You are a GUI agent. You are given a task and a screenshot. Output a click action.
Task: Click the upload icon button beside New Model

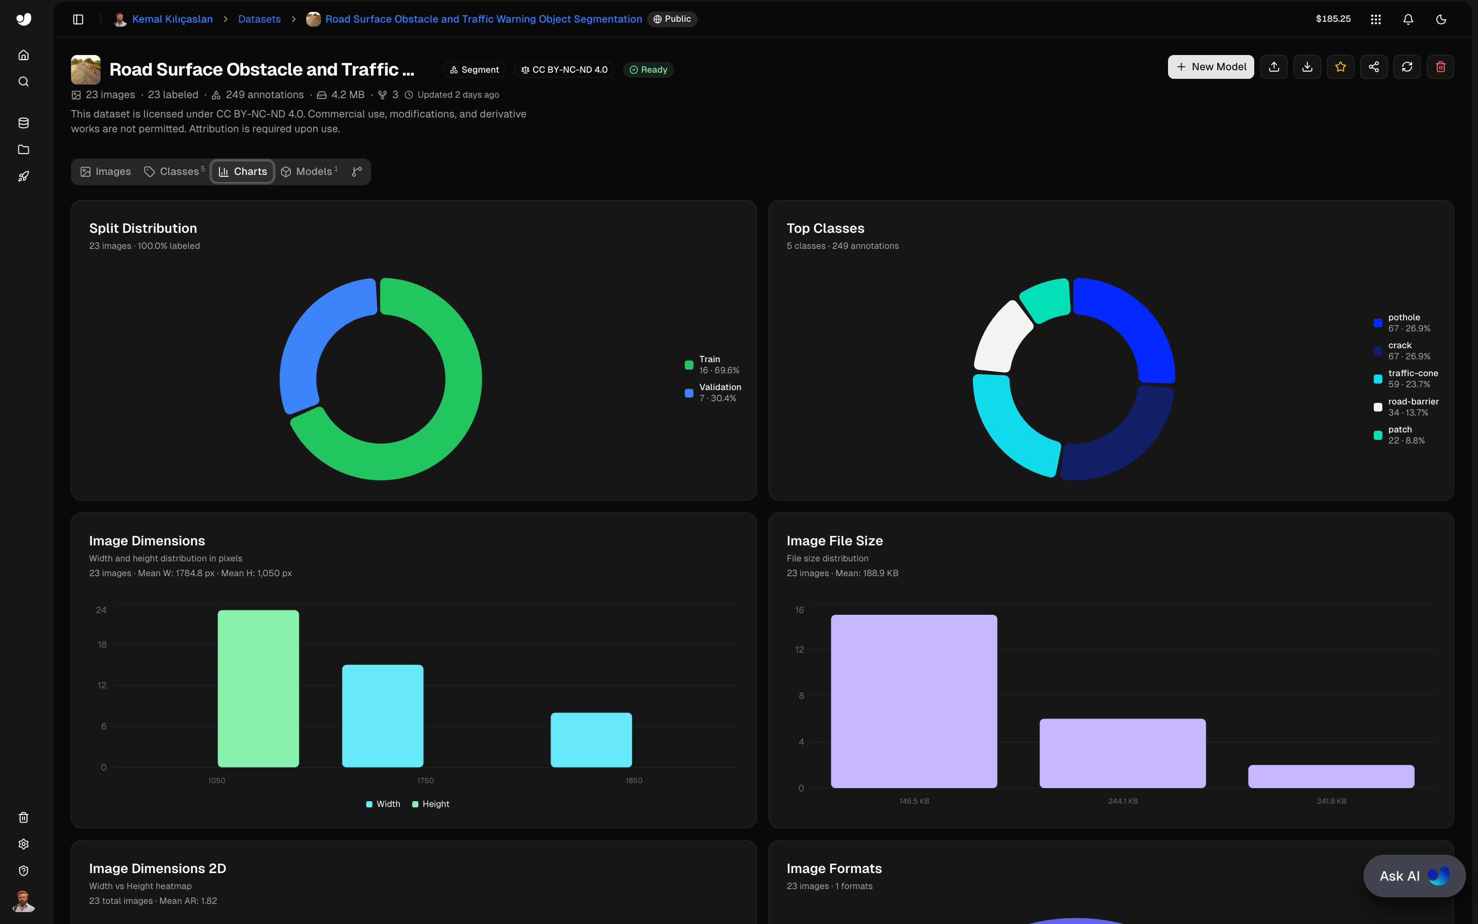point(1274,67)
